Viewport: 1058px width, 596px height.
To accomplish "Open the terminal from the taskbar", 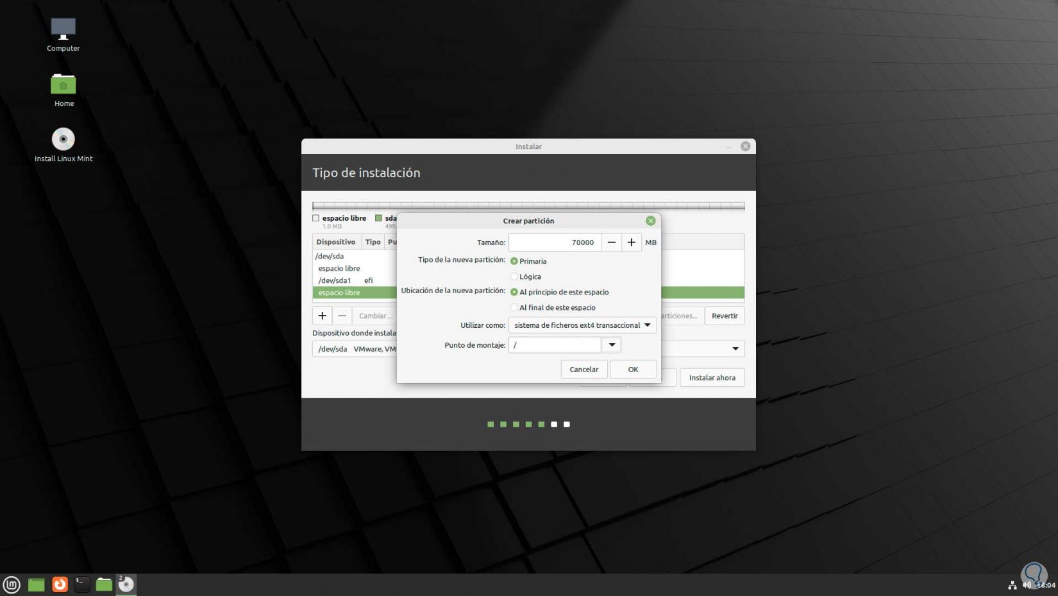I will 81,584.
